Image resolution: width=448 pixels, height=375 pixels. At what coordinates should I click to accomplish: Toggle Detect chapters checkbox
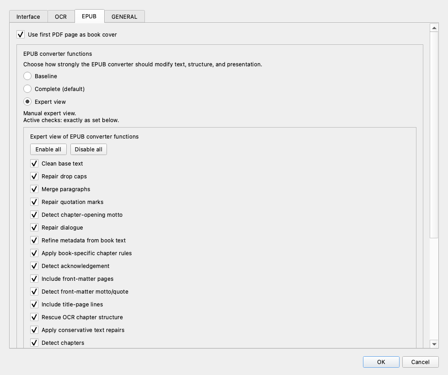(x=34, y=343)
